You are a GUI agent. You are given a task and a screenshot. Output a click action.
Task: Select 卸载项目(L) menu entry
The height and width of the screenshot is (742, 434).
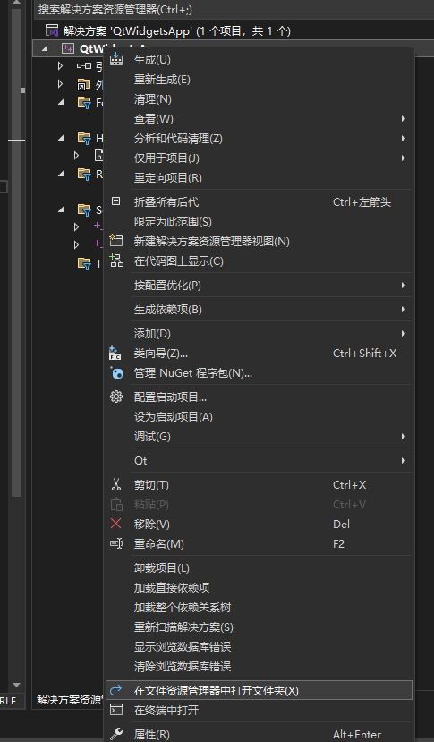161,567
